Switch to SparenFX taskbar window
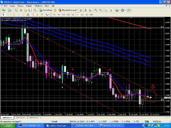The height and width of the screenshot is (128, 171). pyautogui.click(x=31, y=126)
